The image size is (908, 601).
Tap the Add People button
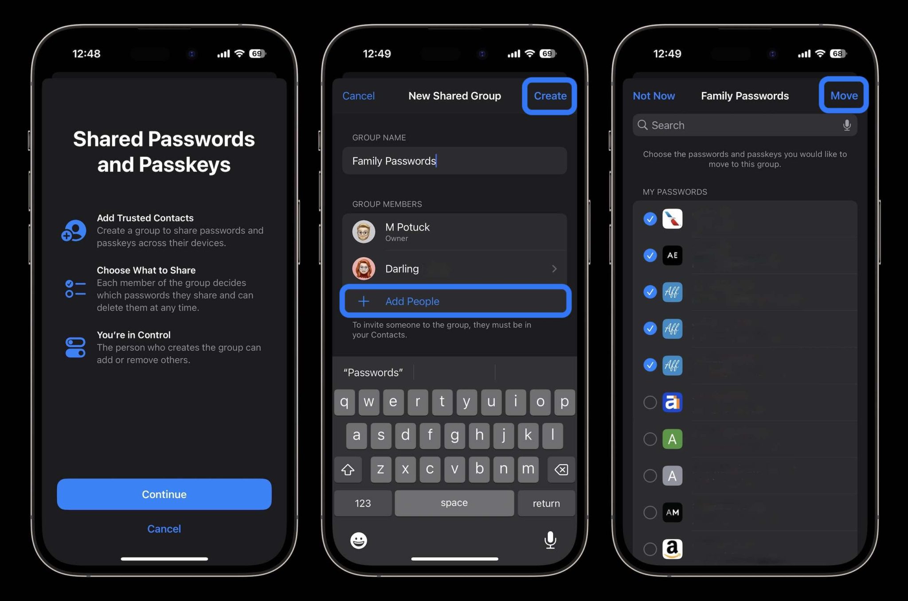pos(454,300)
